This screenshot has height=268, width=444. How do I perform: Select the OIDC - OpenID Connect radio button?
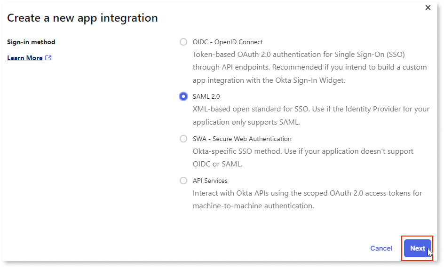click(x=183, y=42)
